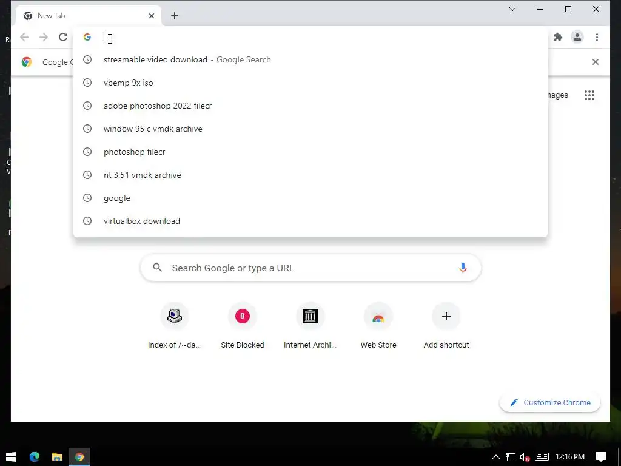Go back with the back arrow

(24, 37)
